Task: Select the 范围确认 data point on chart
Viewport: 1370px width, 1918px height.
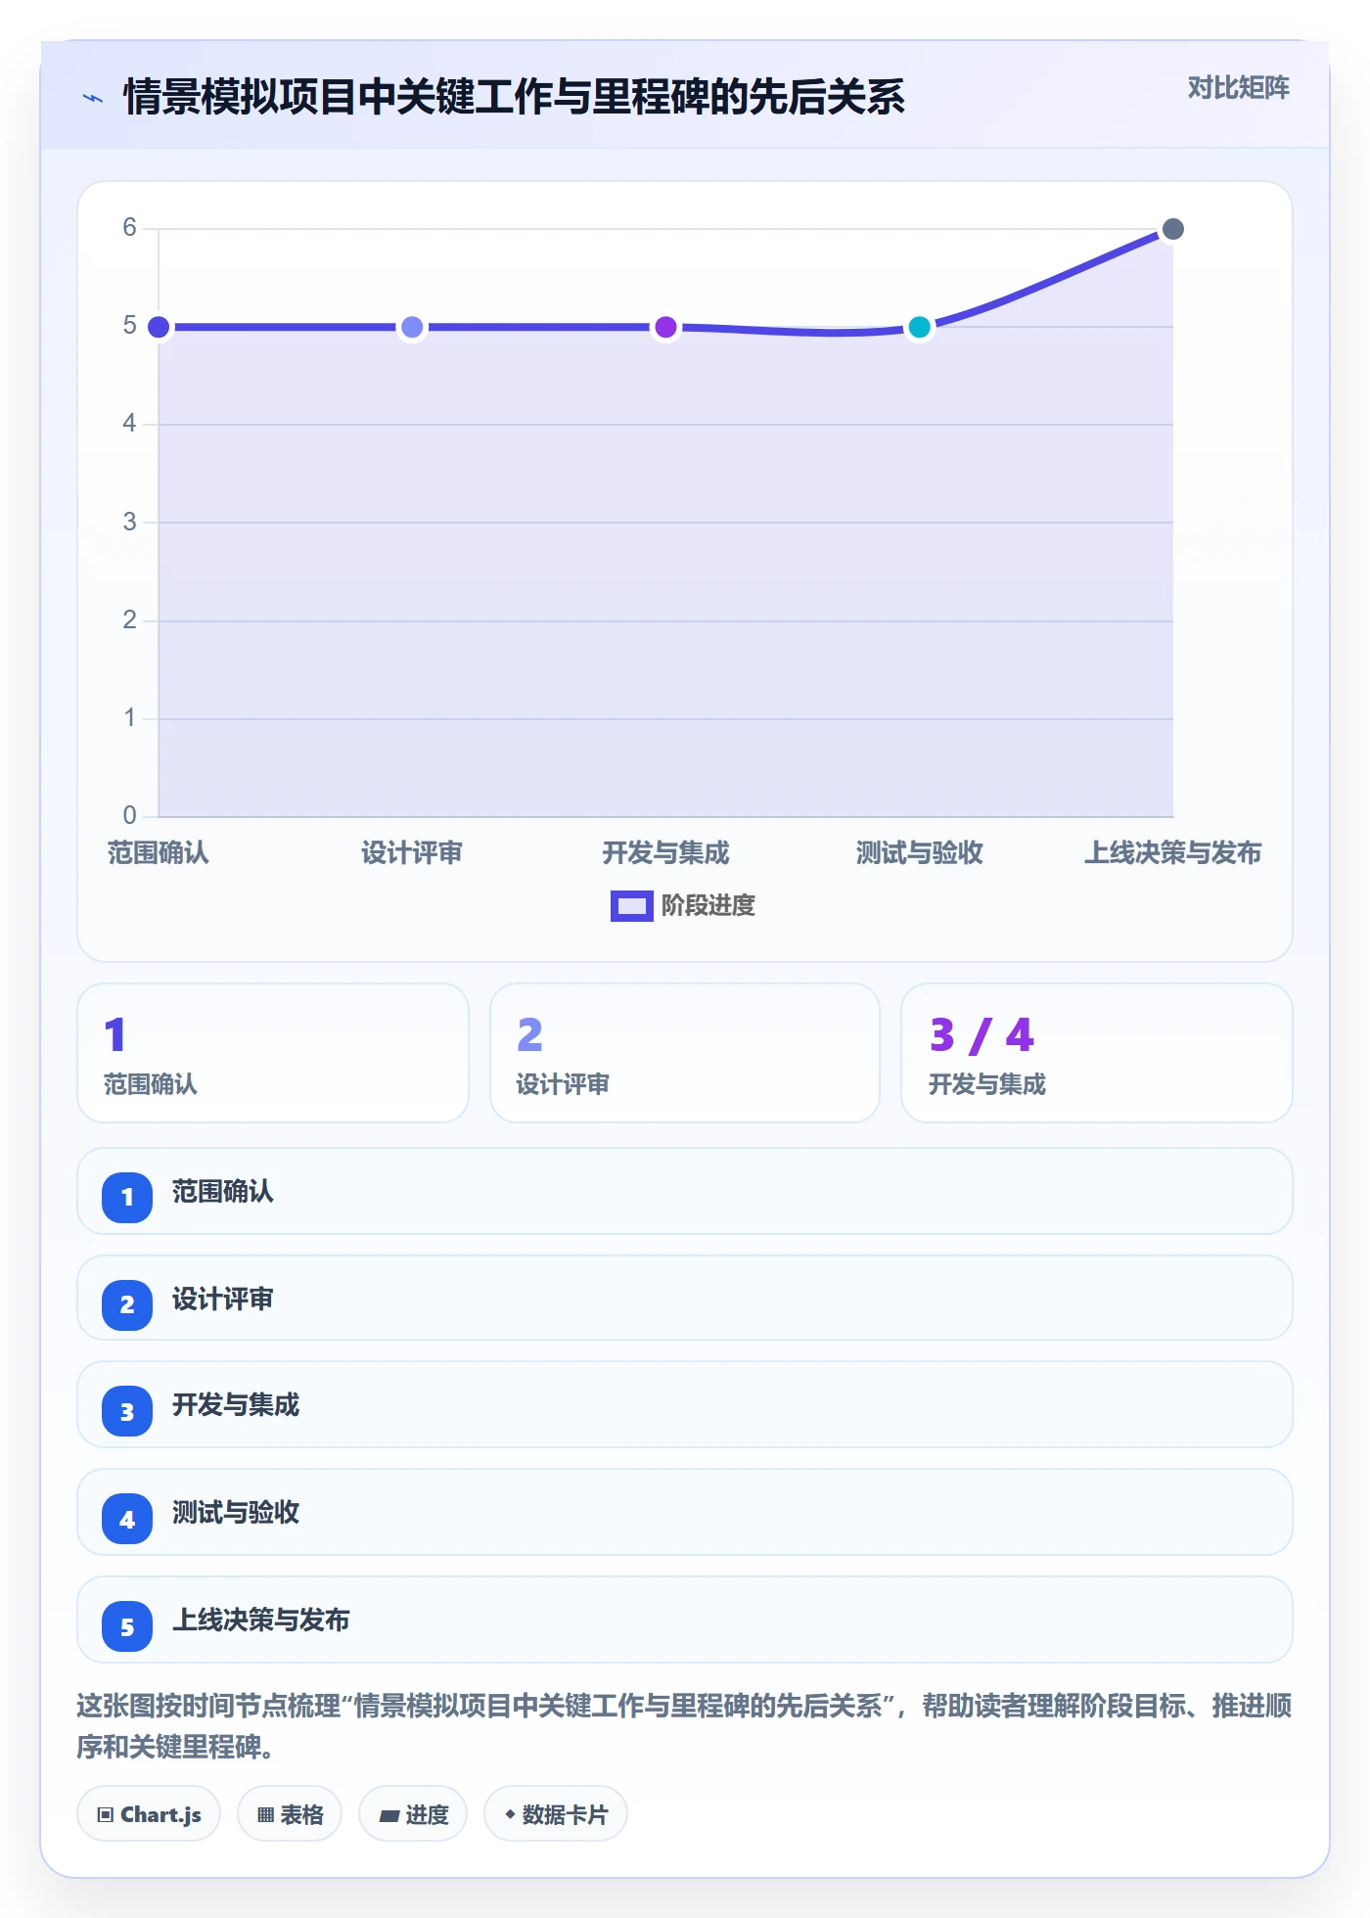Action: click(x=159, y=327)
